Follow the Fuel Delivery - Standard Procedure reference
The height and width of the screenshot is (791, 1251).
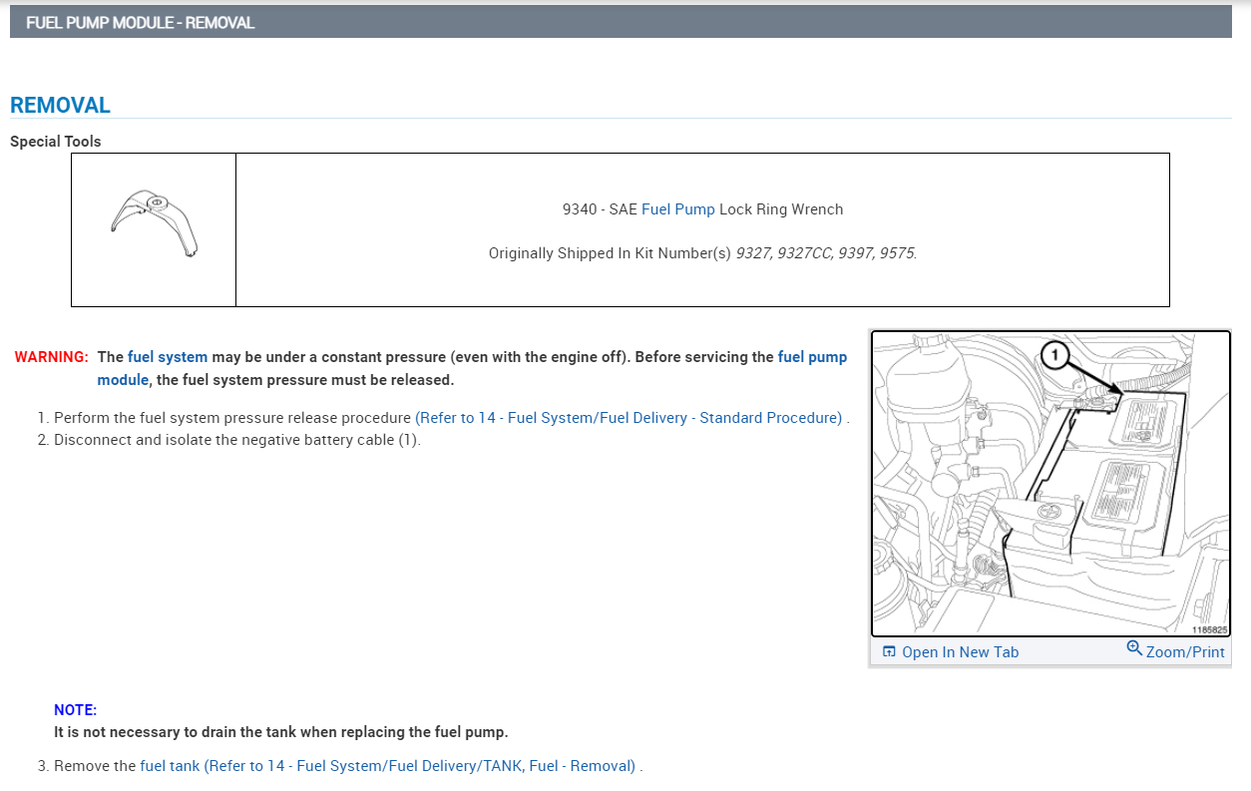(628, 418)
